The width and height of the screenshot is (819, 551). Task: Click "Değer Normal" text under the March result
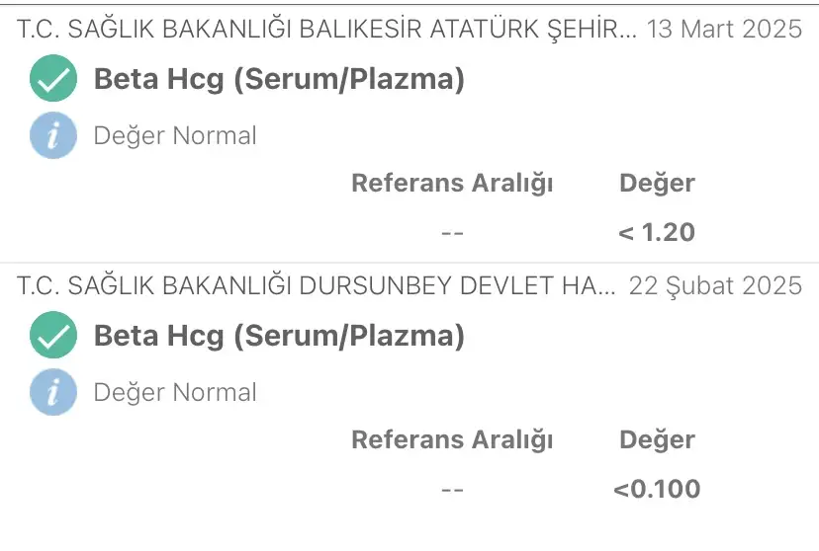tap(175, 136)
